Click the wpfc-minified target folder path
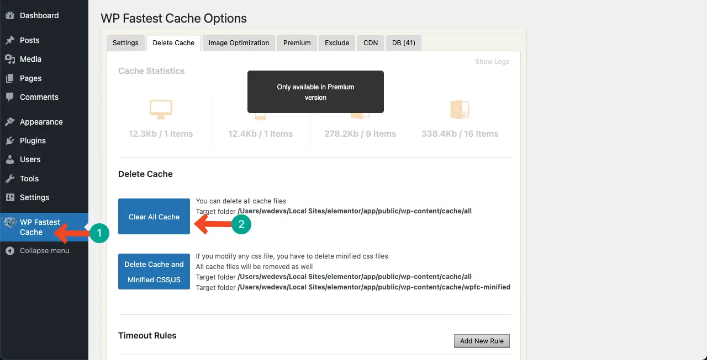This screenshot has height=360, width=707. 374,287
